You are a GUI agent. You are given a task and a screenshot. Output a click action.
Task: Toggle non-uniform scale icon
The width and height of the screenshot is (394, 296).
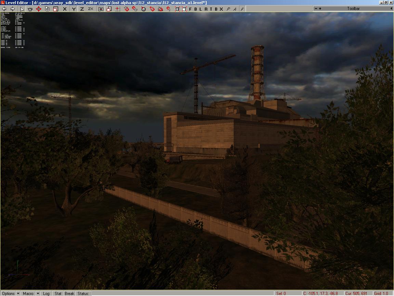click(109, 9)
